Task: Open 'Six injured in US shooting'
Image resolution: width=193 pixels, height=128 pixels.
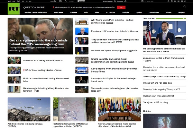Action: 155,102
